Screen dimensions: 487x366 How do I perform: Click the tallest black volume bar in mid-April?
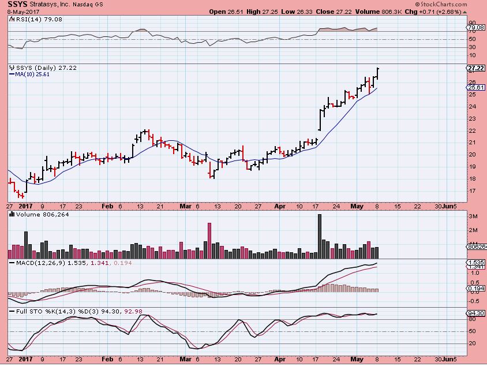(x=320, y=237)
